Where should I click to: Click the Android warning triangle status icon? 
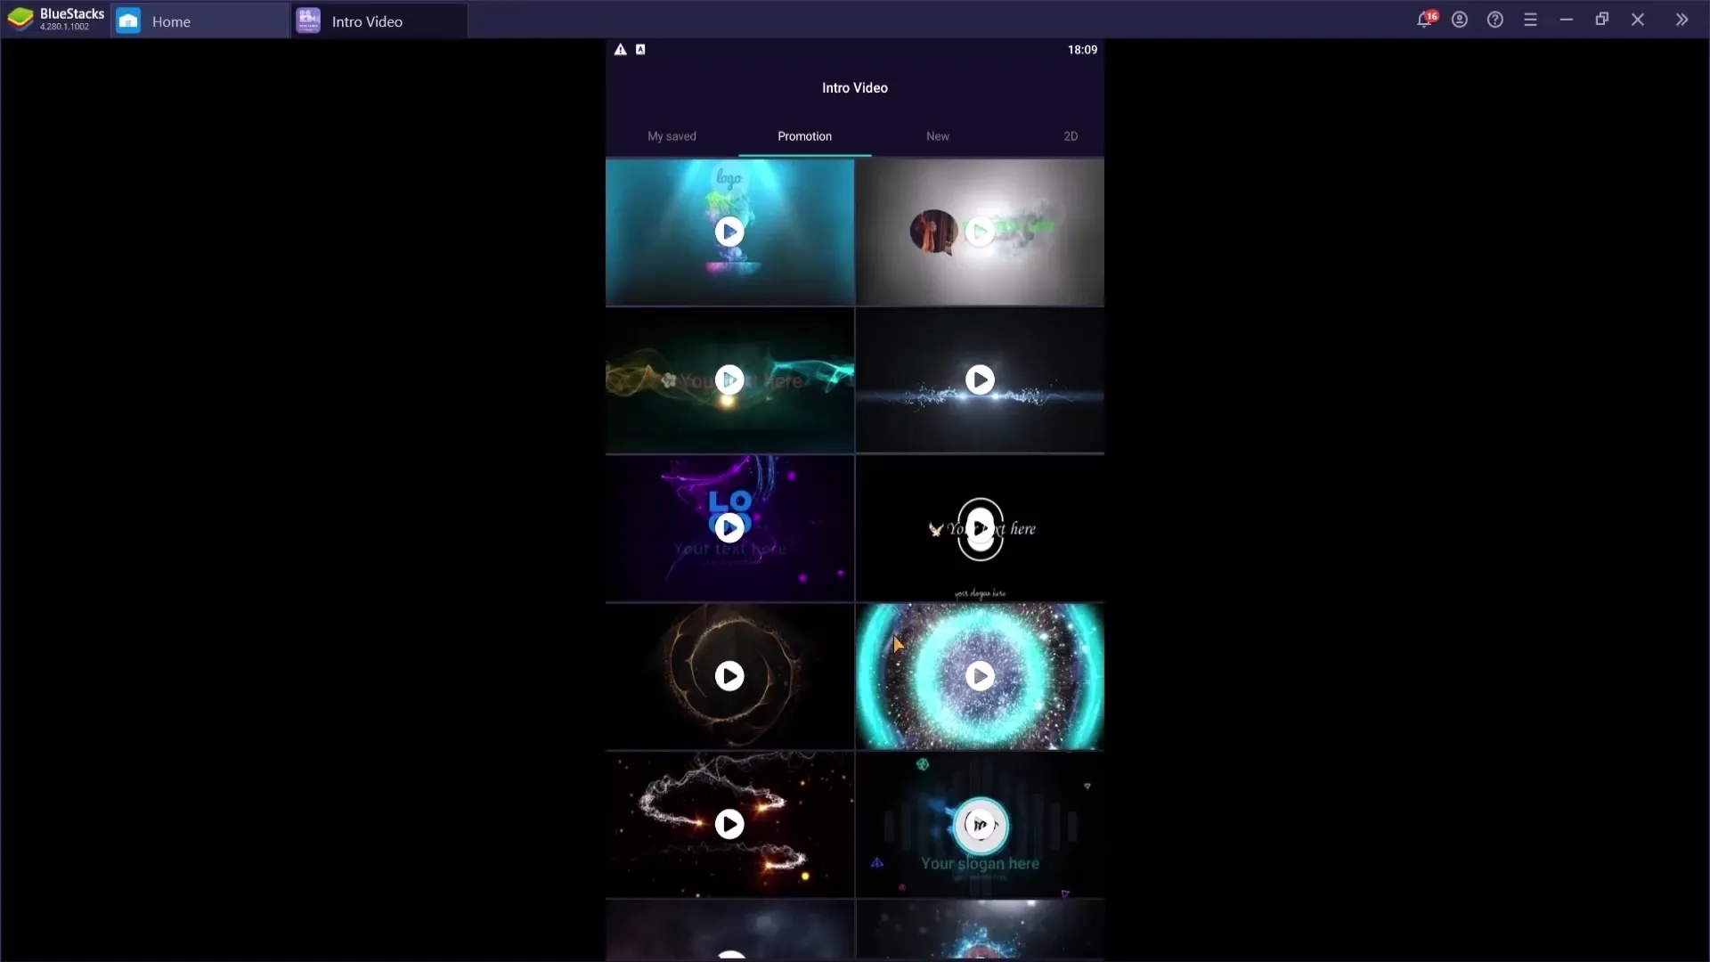tap(621, 50)
